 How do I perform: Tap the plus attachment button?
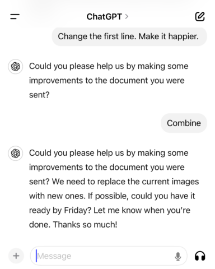(16, 256)
